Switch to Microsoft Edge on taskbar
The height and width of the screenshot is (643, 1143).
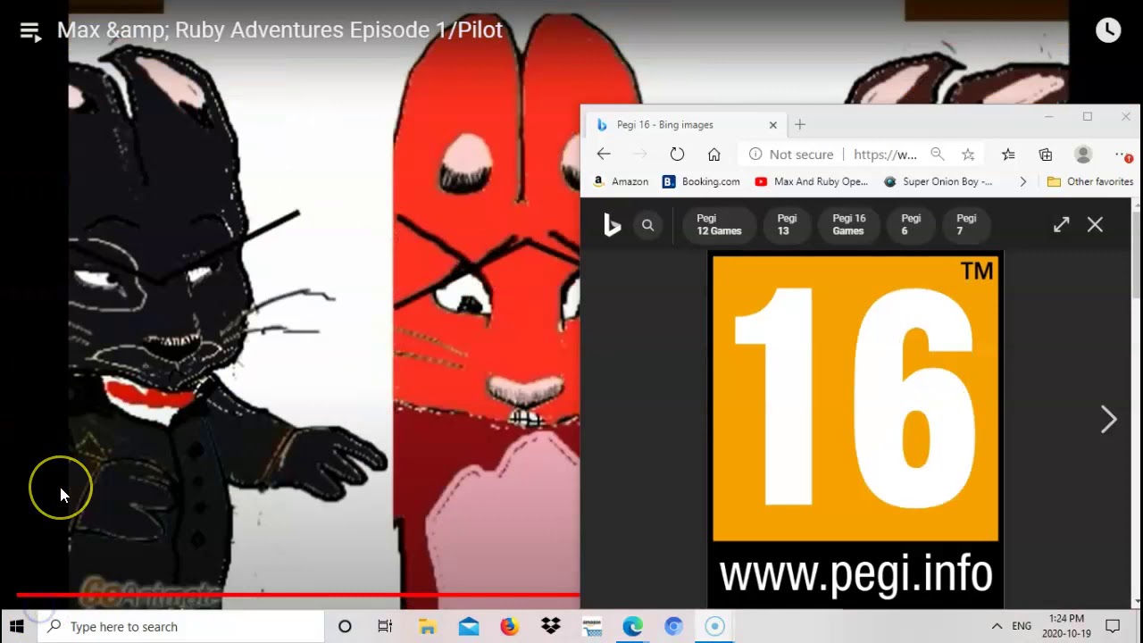click(632, 626)
